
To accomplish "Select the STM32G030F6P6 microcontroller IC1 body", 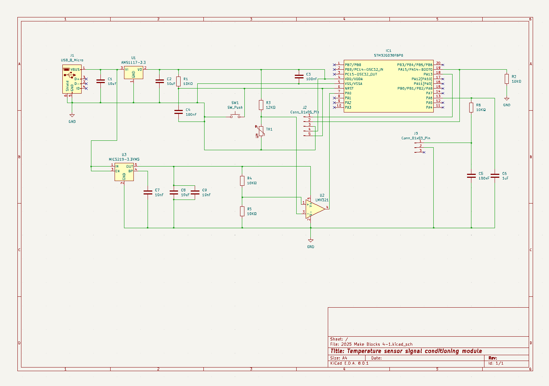I will tap(388, 86).
